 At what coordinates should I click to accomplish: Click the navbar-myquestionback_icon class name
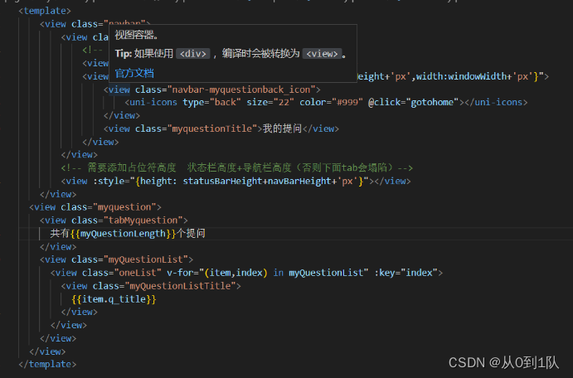tap(240, 90)
